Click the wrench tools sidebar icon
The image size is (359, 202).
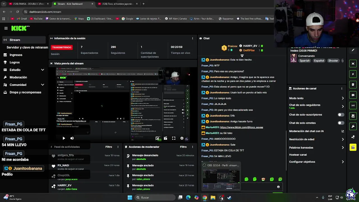pyautogui.click(x=353, y=127)
